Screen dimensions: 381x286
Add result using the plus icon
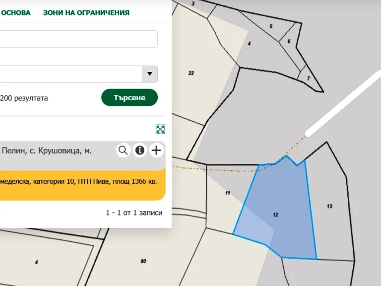point(156,150)
